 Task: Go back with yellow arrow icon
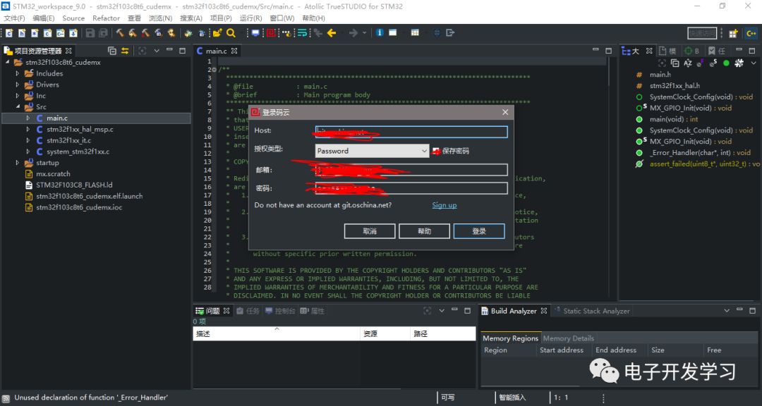click(x=332, y=33)
